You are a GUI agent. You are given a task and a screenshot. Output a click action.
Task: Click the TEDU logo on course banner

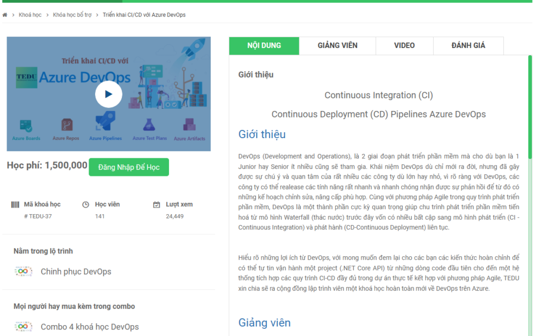[26, 77]
